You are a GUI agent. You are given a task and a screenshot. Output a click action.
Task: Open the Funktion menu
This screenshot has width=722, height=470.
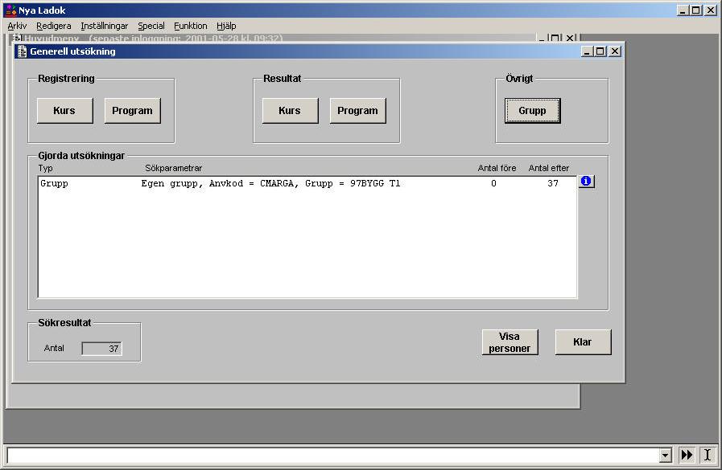(190, 27)
